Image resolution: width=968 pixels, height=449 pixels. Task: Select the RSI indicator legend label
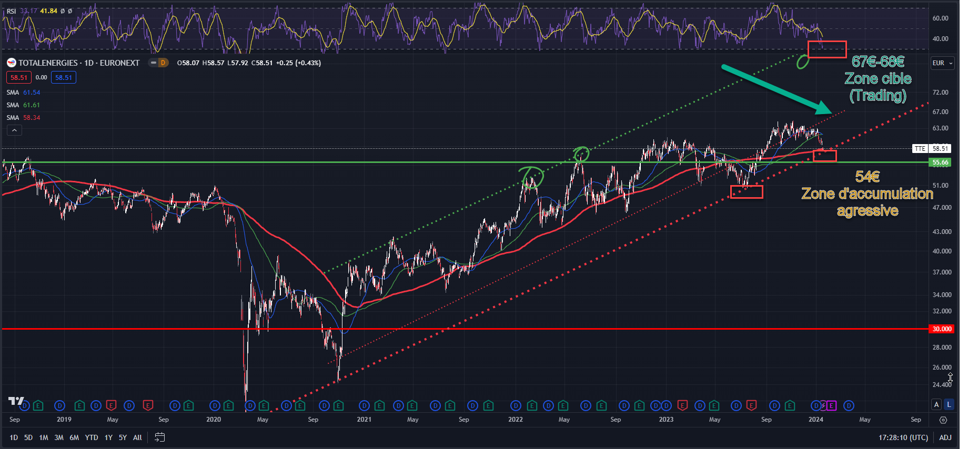[x=11, y=11]
